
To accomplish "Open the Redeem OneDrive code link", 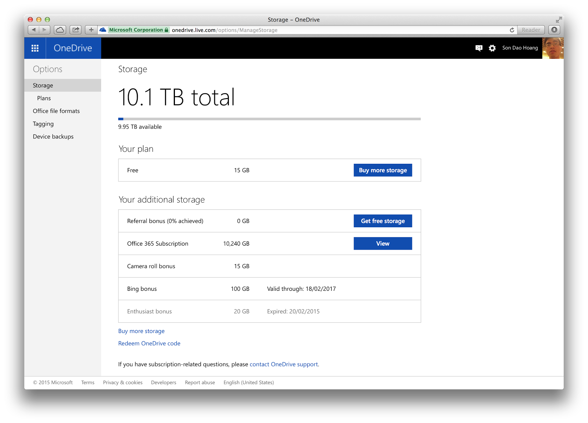I will pos(149,343).
